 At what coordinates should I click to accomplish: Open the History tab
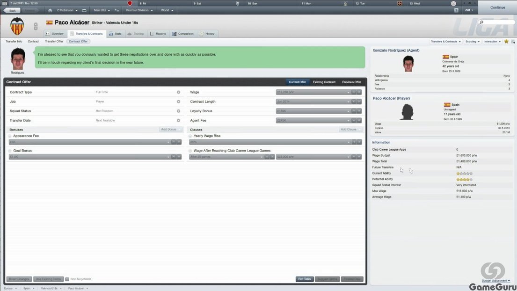coord(207,34)
